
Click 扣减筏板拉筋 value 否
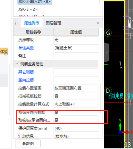point(76,96)
